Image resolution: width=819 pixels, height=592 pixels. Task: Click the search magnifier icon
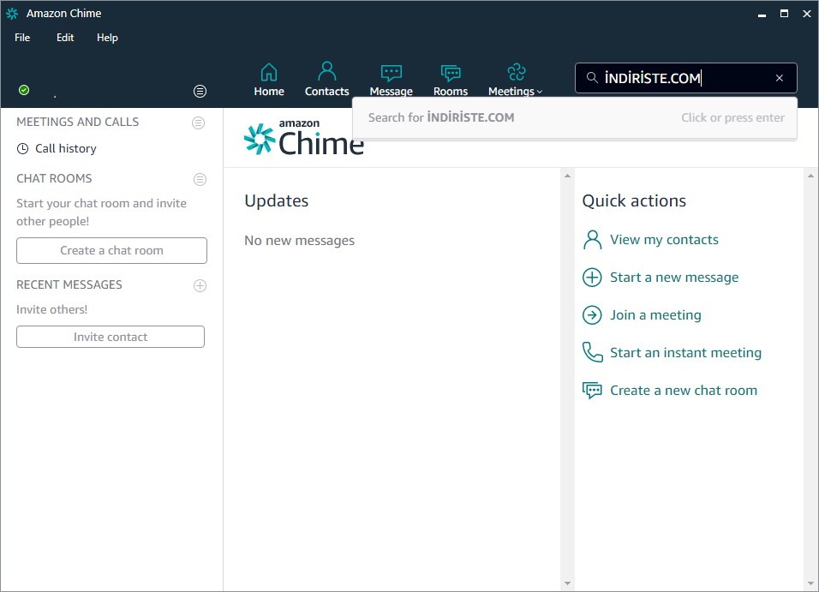click(592, 78)
